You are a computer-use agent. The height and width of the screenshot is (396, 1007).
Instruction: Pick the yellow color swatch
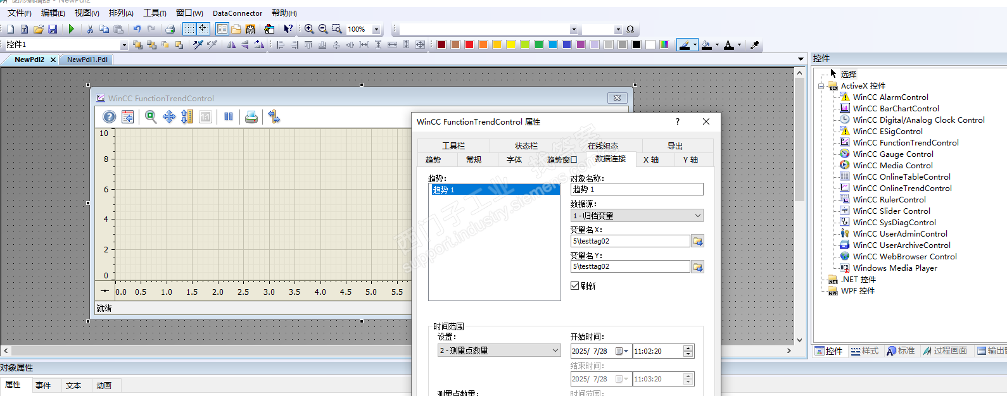[x=511, y=45]
